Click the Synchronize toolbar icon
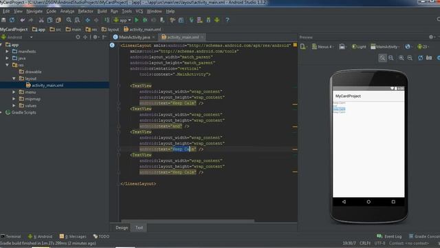This screenshot has height=248, width=440. pyautogui.click(x=12, y=20)
